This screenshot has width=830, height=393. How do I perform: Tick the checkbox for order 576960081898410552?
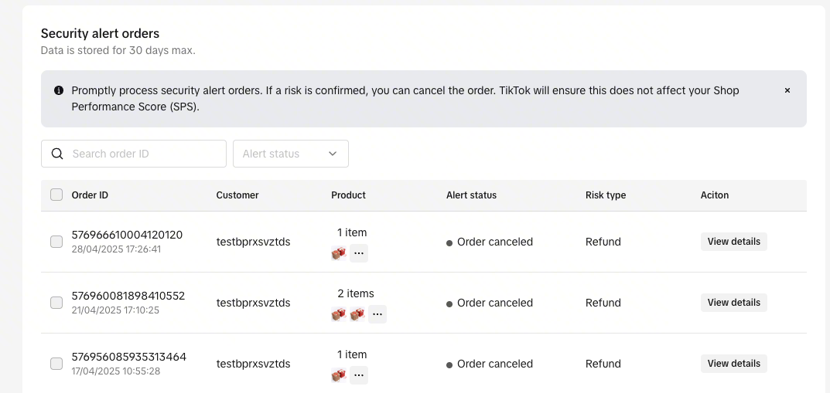(x=56, y=303)
